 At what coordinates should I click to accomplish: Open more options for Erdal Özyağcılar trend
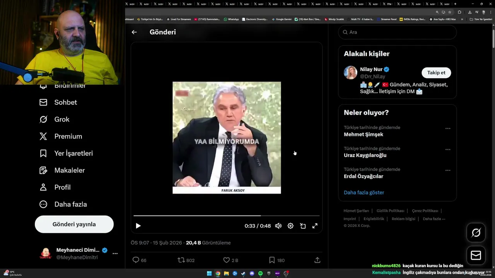coord(448,170)
